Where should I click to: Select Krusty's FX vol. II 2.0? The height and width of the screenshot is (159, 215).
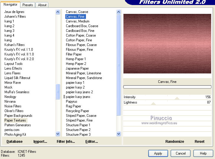(x=19, y=59)
